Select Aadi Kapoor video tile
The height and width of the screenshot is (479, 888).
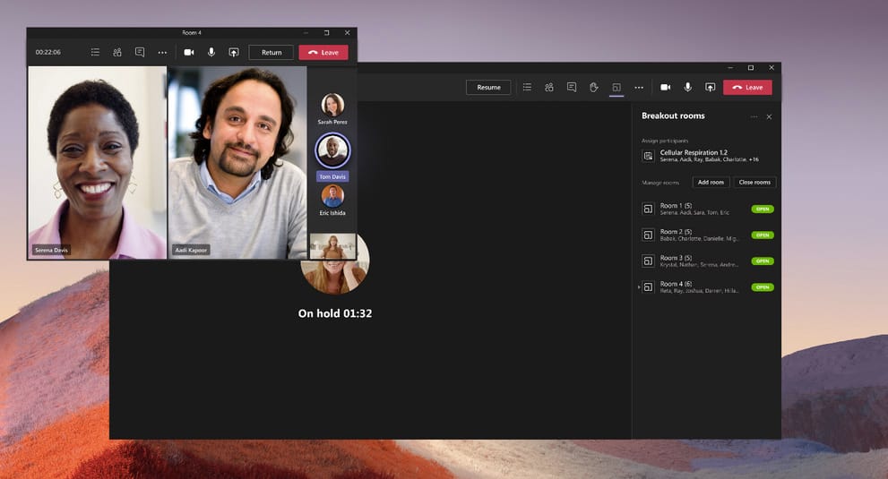click(x=237, y=162)
